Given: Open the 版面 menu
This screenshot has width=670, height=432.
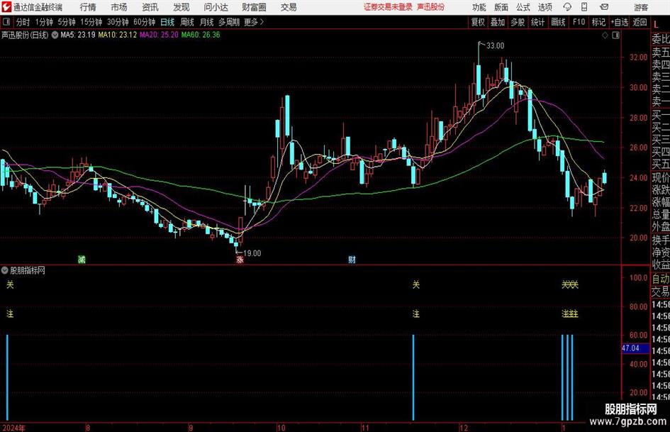Looking at the screenshot, I should point(501,7).
